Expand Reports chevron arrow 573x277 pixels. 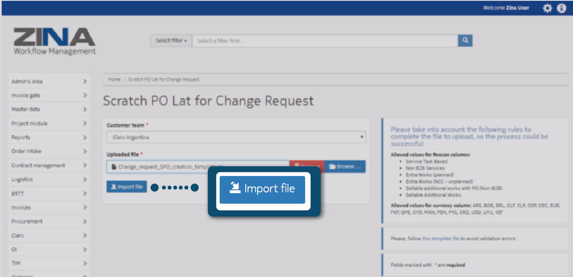(85, 137)
